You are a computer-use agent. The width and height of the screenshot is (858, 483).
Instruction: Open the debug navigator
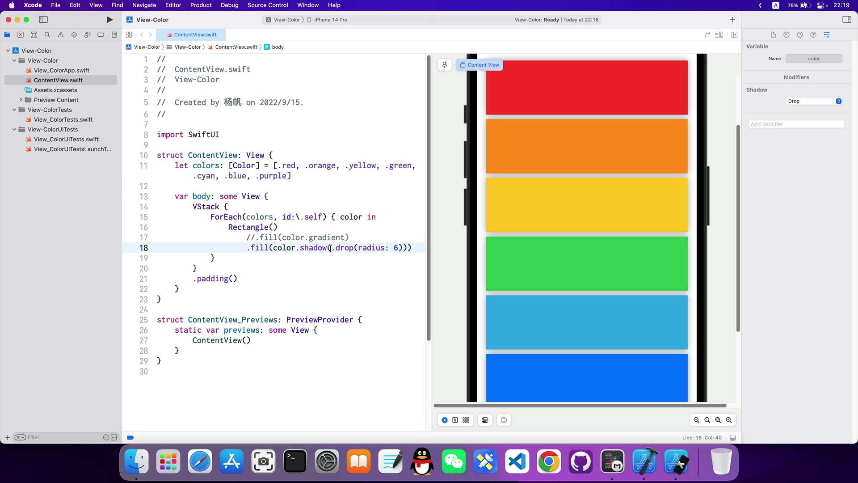88,35
